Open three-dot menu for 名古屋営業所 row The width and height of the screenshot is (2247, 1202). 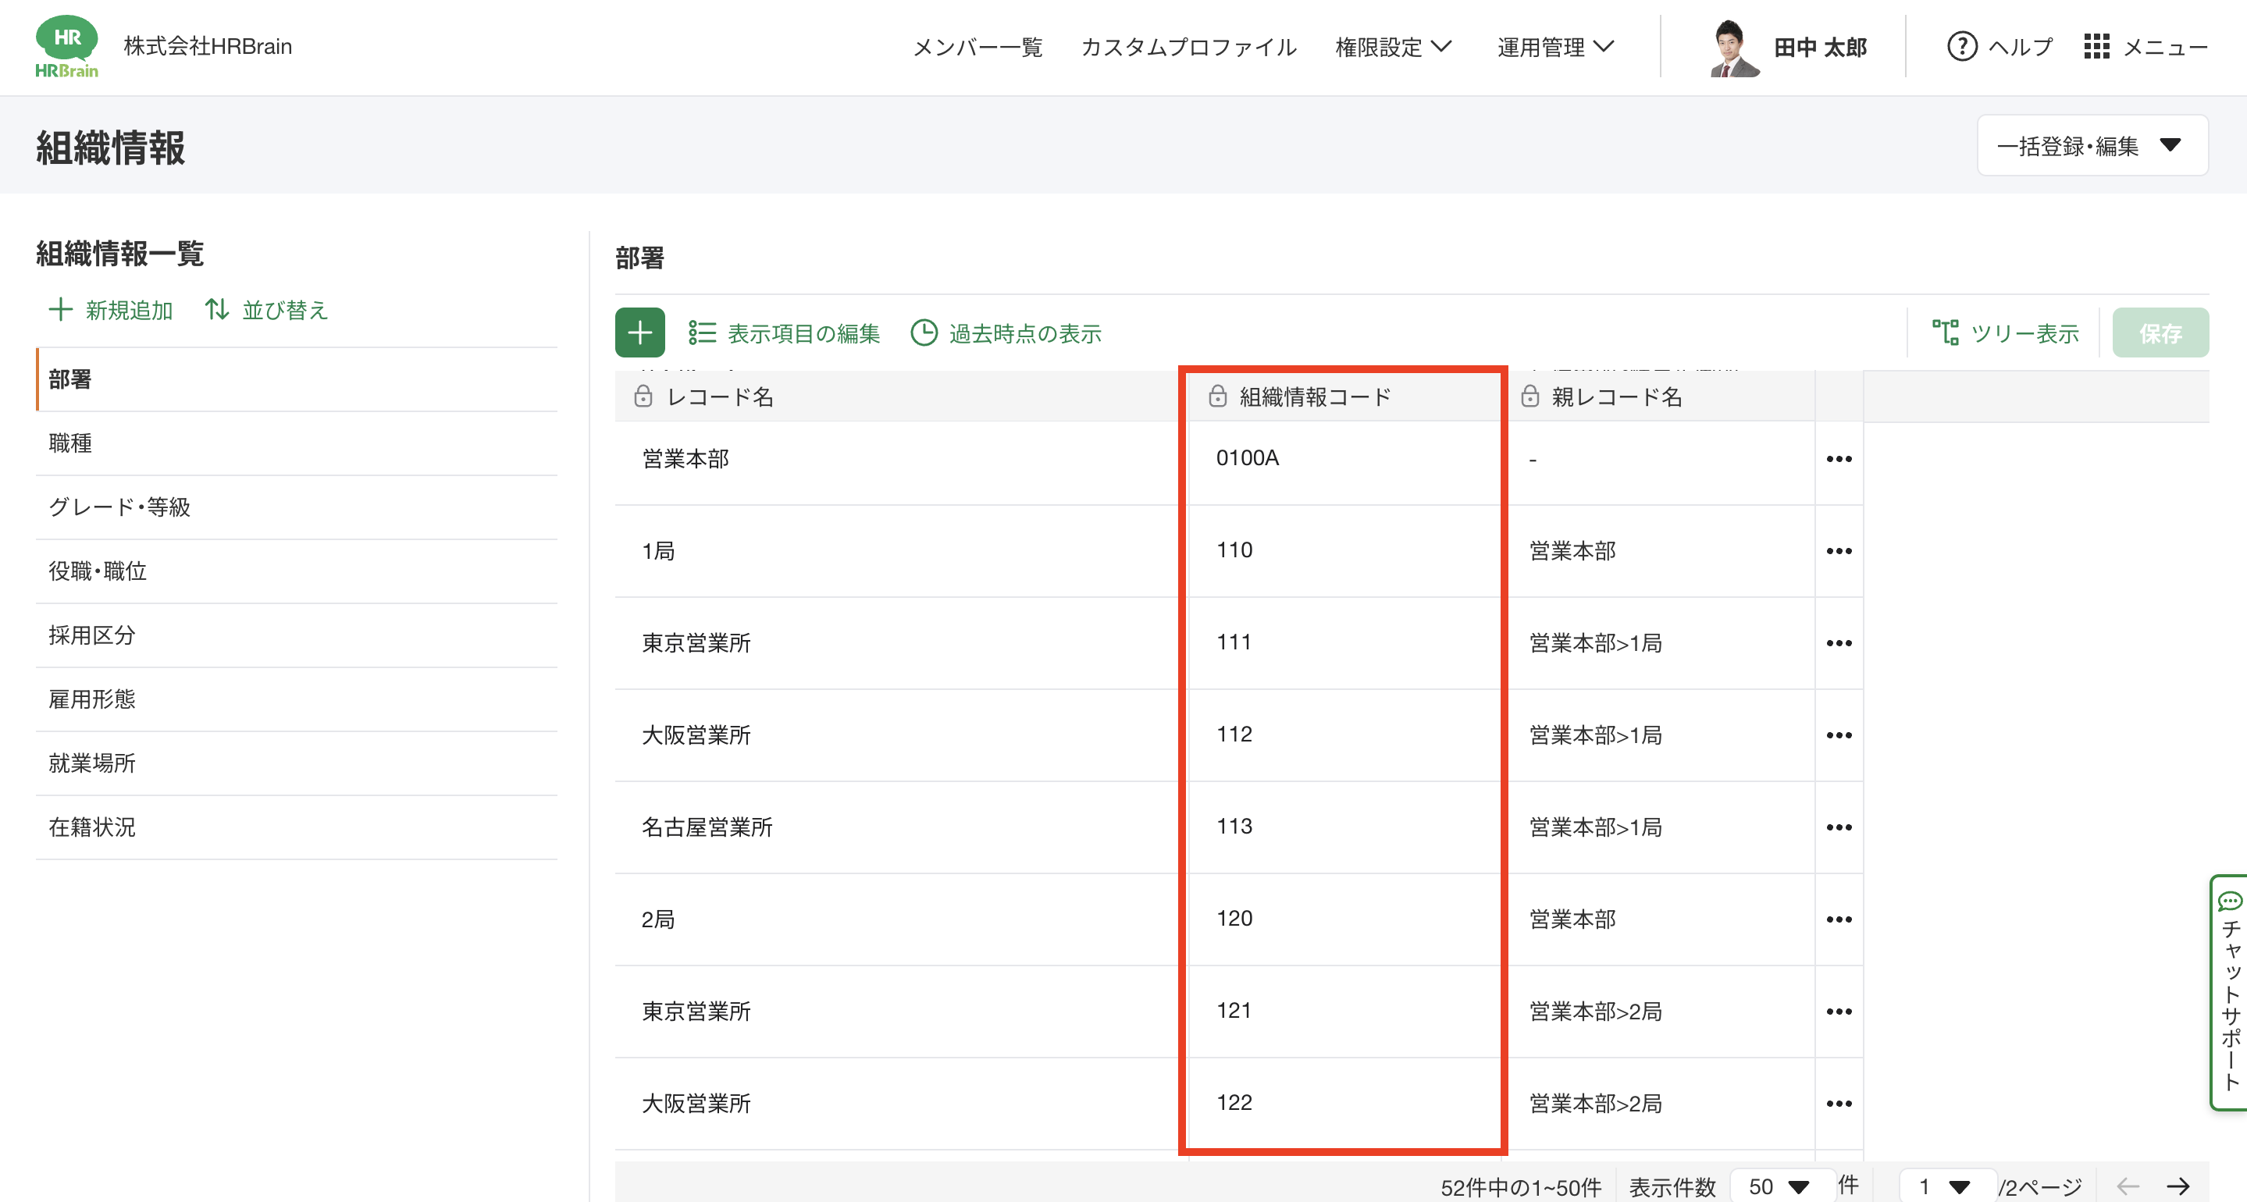[x=1839, y=827]
